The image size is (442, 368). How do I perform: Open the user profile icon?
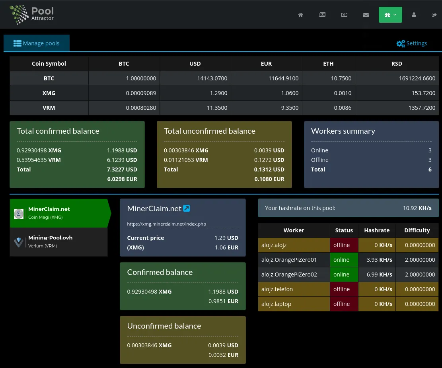[x=414, y=15]
